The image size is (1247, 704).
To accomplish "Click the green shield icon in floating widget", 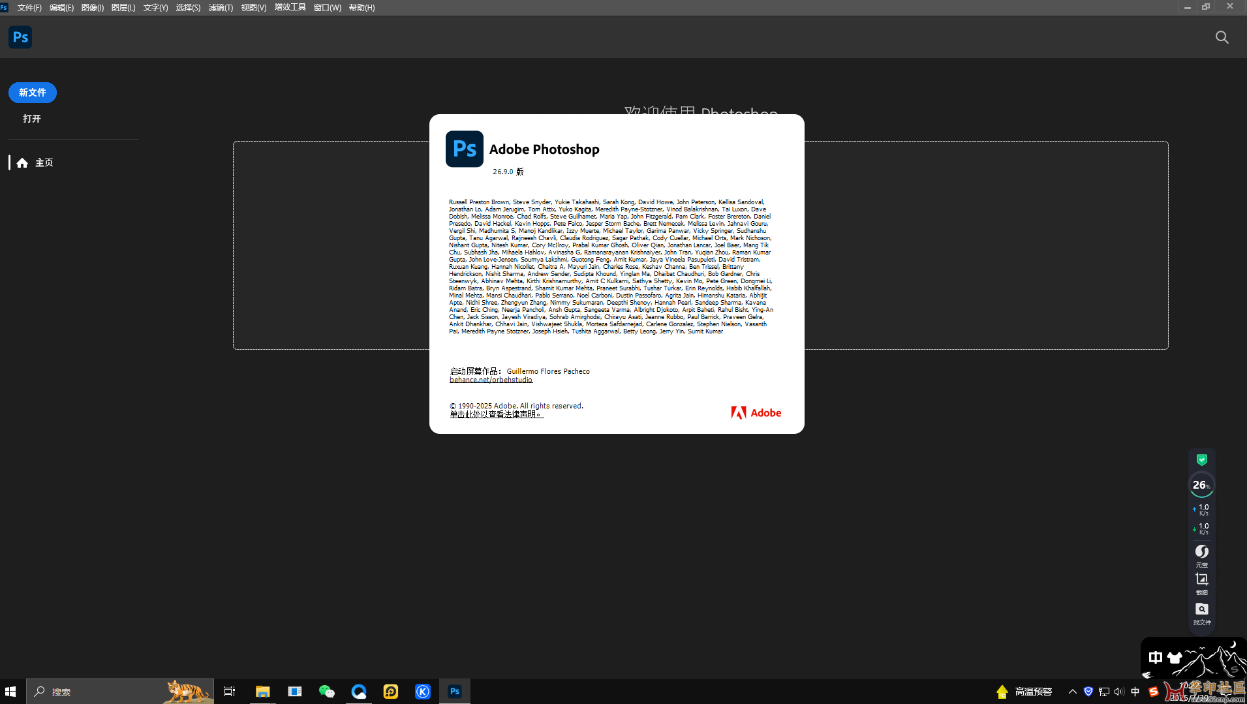I will (1201, 459).
